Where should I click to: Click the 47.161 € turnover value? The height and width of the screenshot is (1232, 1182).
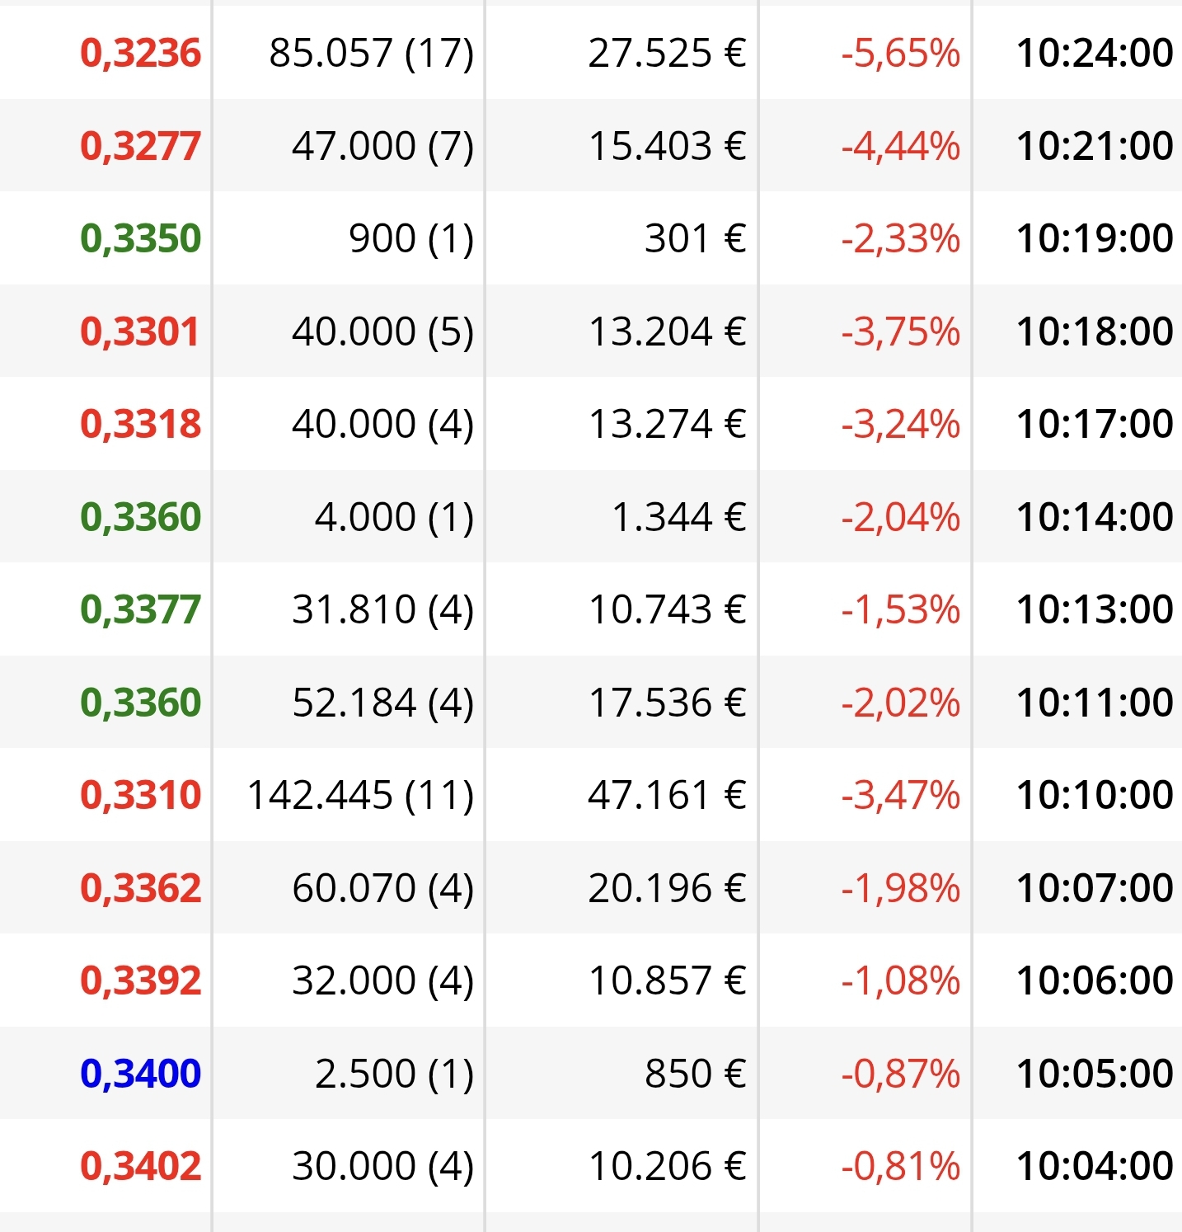click(x=667, y=795)
